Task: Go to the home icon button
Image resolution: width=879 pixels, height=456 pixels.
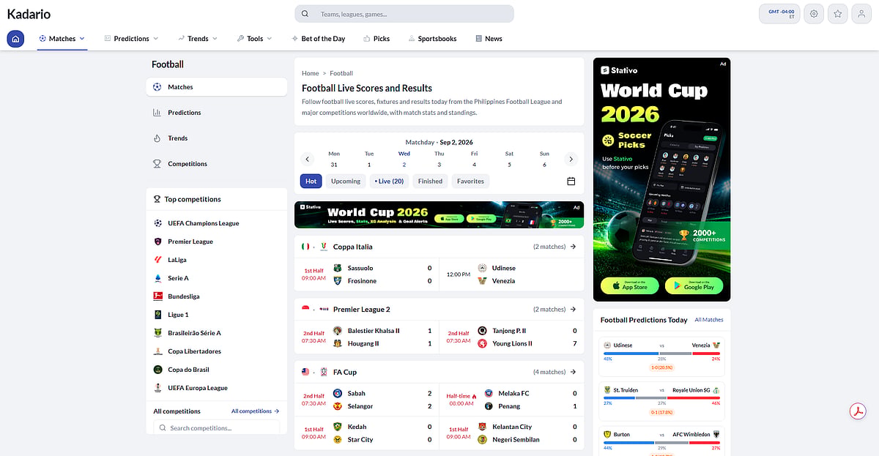Action: tap(16, 39)
